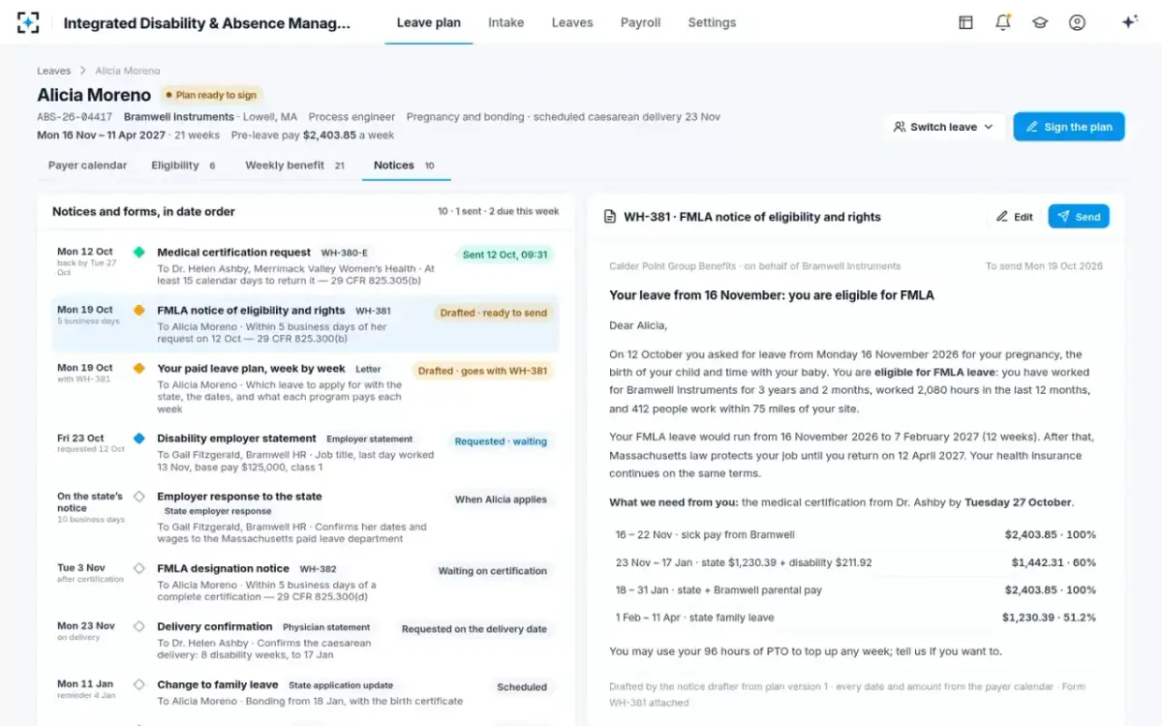Open the Settings tab
This screenshot has width=1162, height=726.
pyautogui.click(x=712, y=22)
